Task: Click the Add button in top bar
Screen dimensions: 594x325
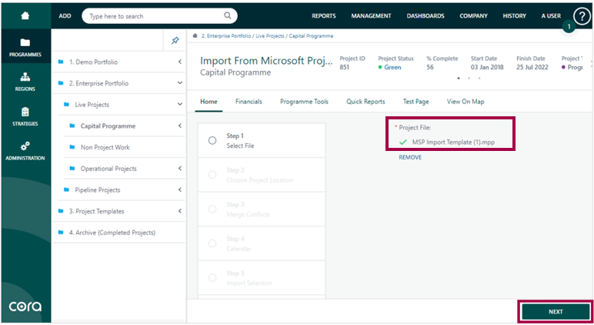Action: coord(65,16)
